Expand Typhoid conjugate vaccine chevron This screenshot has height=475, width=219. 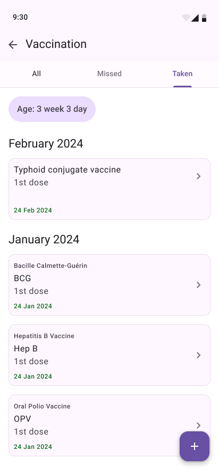click(198, 176)
